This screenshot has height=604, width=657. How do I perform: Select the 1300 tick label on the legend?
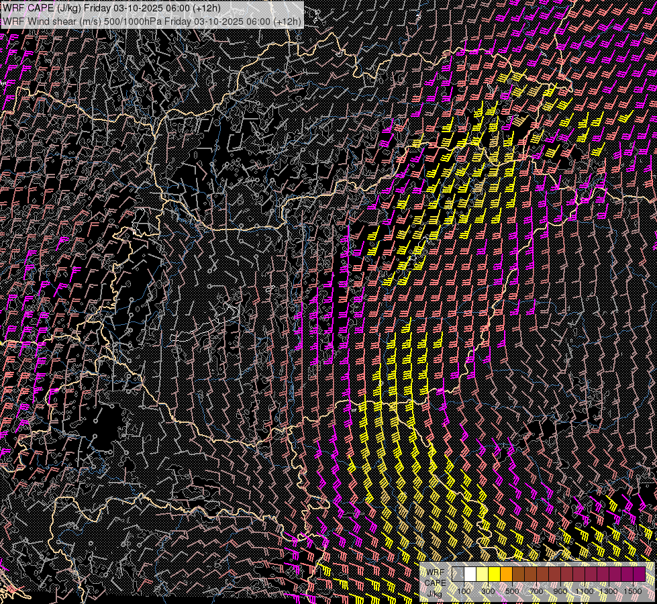tap(609, 591)
